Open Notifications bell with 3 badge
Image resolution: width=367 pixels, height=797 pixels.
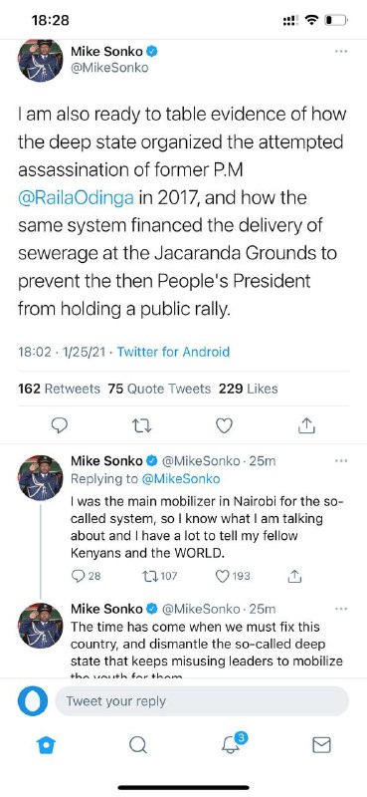point(233,743)
